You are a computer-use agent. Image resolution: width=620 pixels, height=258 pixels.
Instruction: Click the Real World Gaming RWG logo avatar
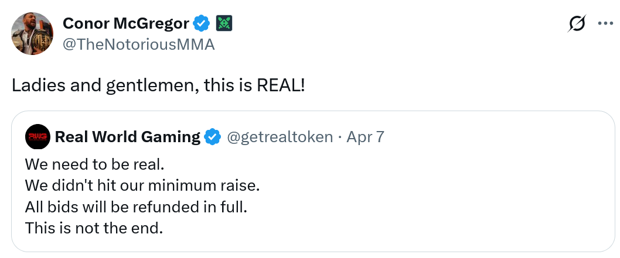tap(38, 137)
